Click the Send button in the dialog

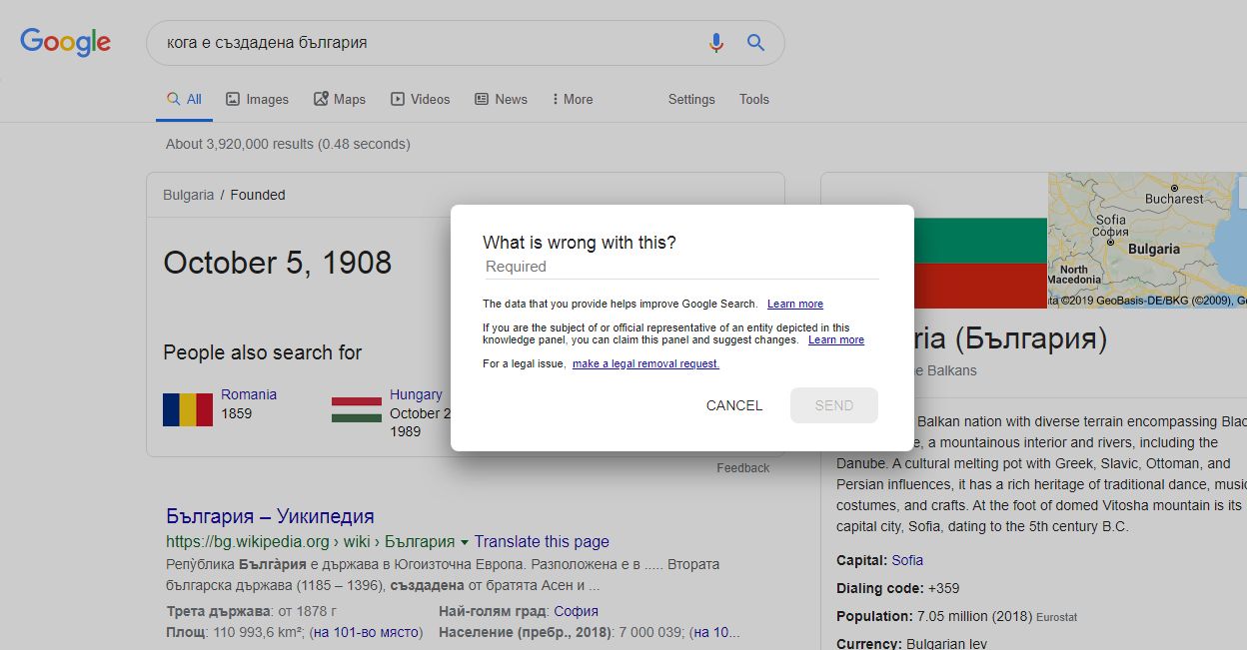click(x=834, y=405)
